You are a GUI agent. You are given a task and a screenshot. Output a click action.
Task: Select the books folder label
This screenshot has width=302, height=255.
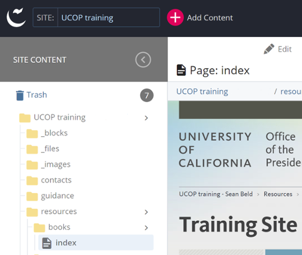59,227
